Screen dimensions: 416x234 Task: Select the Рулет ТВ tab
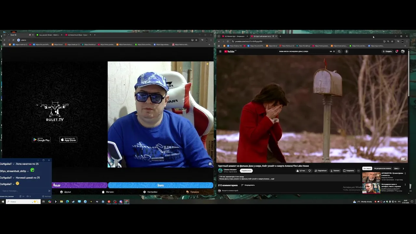(20, 35)
